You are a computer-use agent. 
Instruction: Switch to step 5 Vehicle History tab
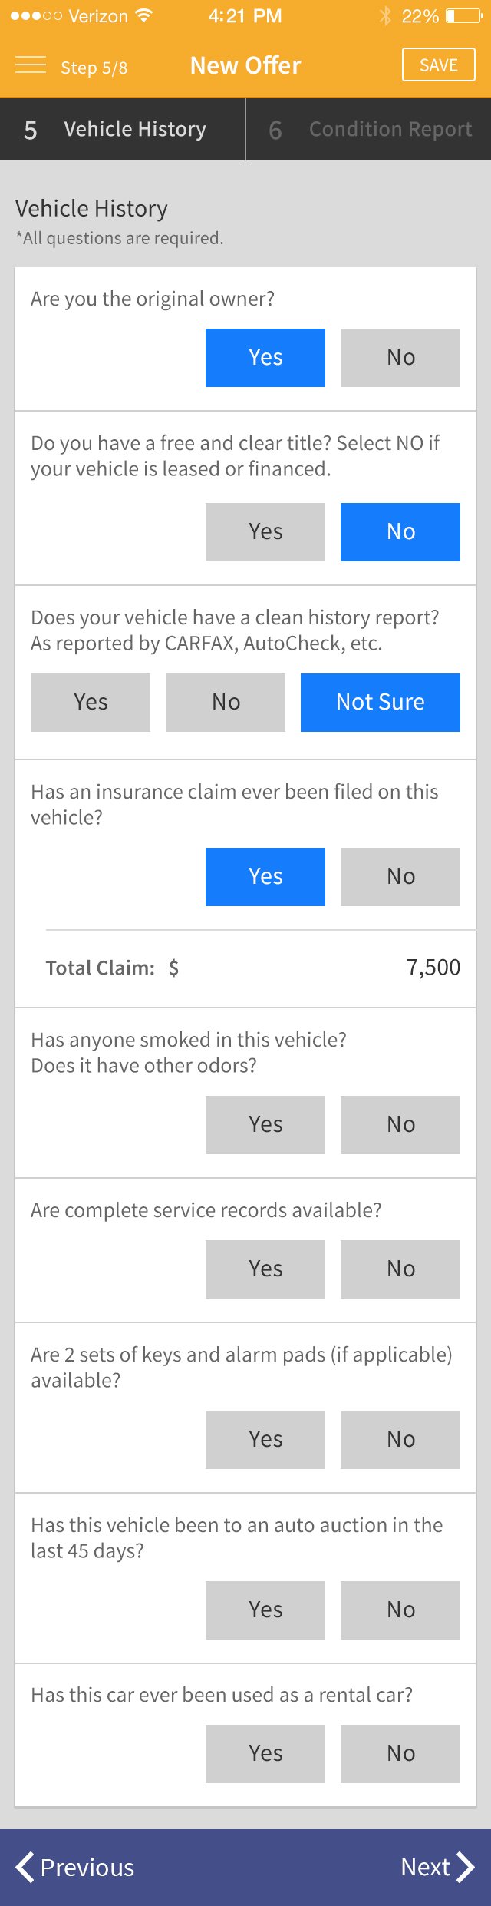point(123,129)
